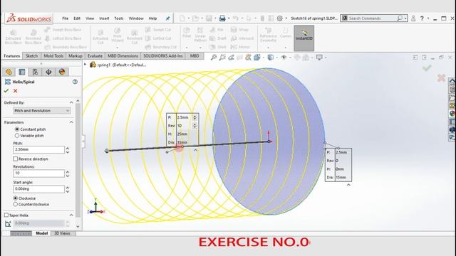Select the Model bottom tab
The image size is (456, 256).
(x=41, y=233)
